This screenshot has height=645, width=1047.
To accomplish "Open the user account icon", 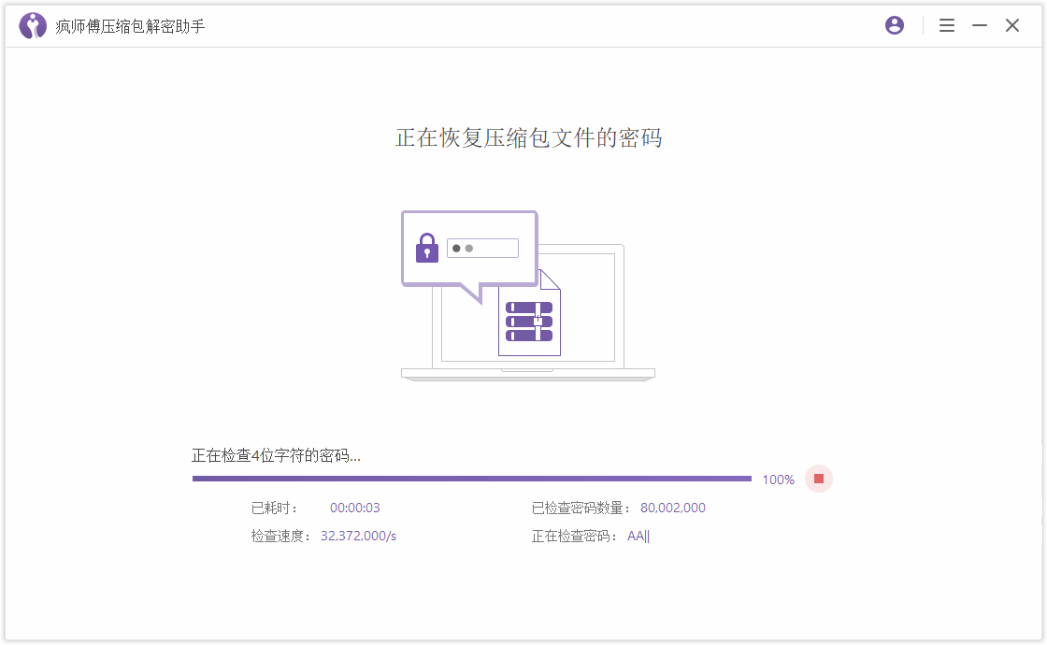I will tap(894, 25).
